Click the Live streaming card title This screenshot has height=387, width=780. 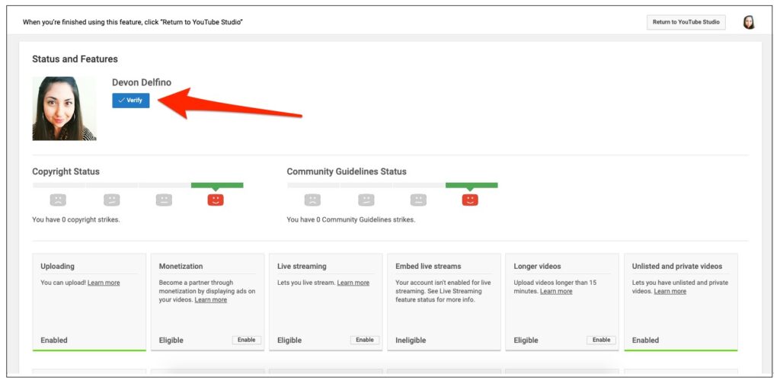302,266
